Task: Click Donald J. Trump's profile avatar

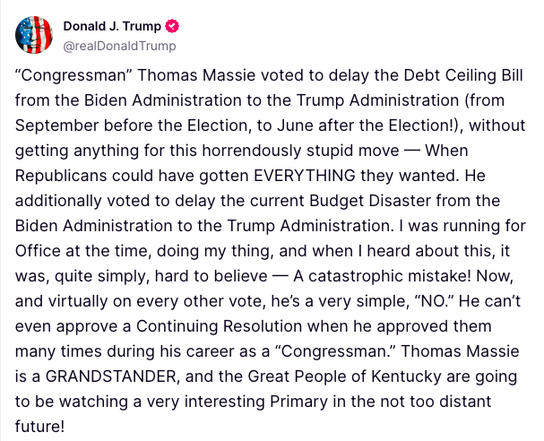Action: pyautogui.click(x=32, y=33)
